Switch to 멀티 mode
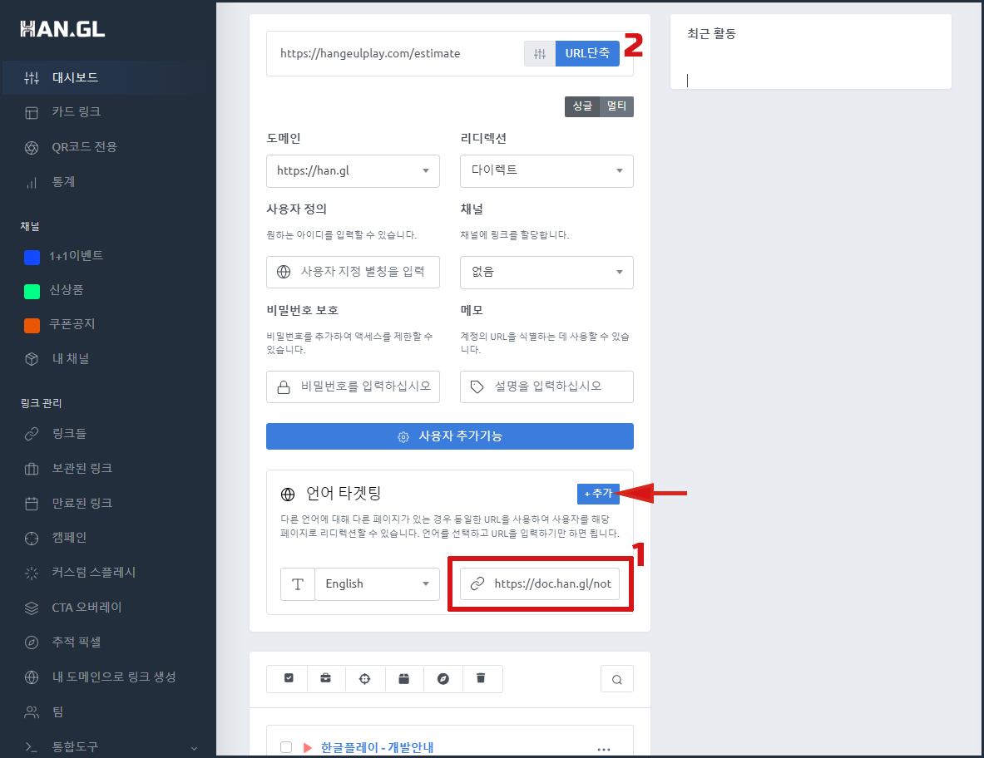This screenshot has width=984, height=758. click(617, 106)
